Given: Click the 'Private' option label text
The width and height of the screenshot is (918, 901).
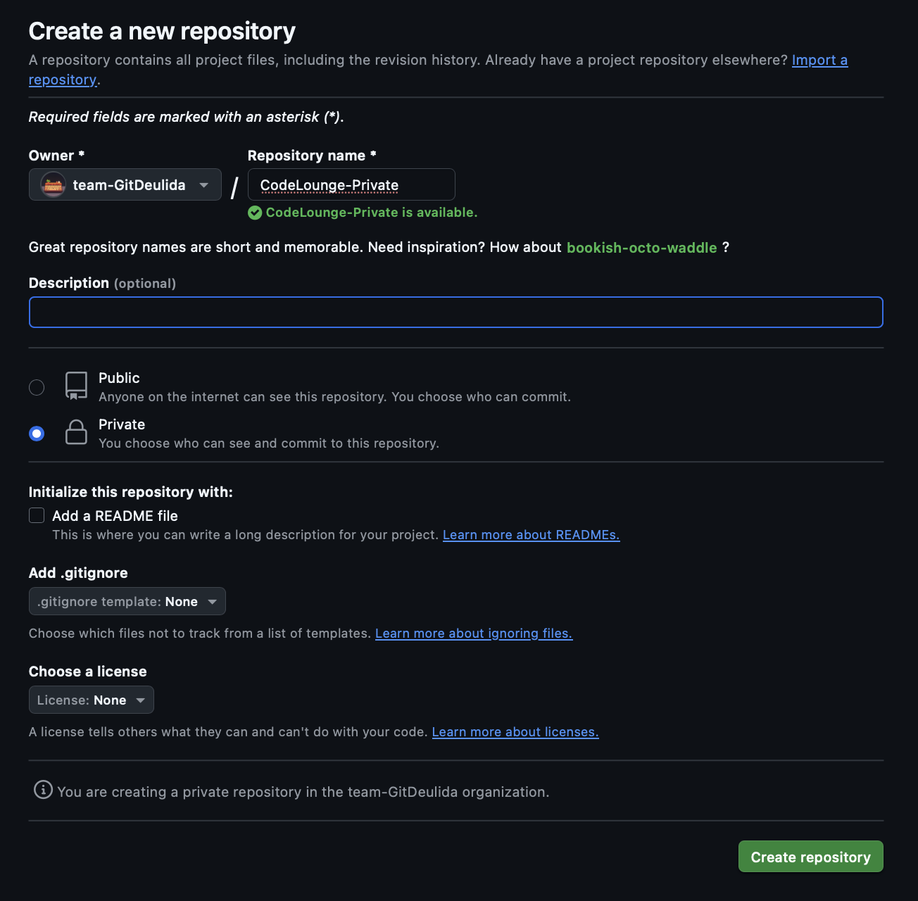Looking at the screenshot, I should coord(122,424).
